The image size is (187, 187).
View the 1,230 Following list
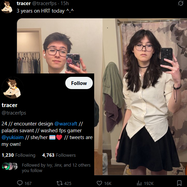(x=18, y=155)
